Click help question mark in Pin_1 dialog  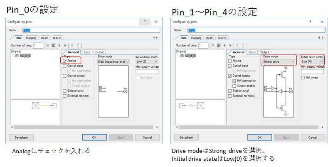[310, 22]
